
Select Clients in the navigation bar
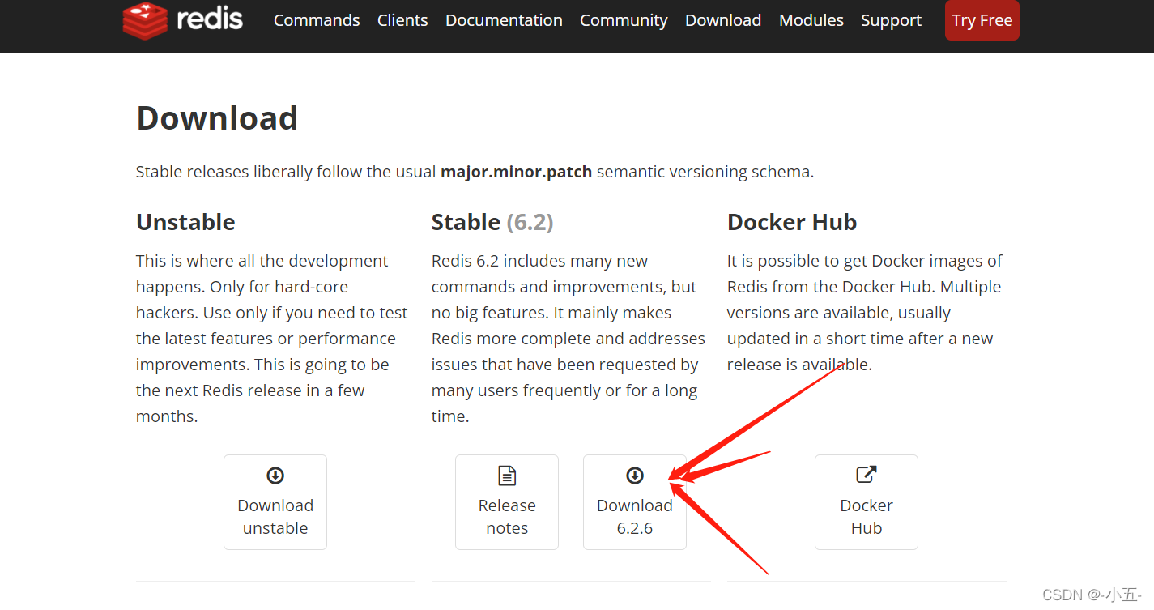pyautogui.click(x=402, y=20)
